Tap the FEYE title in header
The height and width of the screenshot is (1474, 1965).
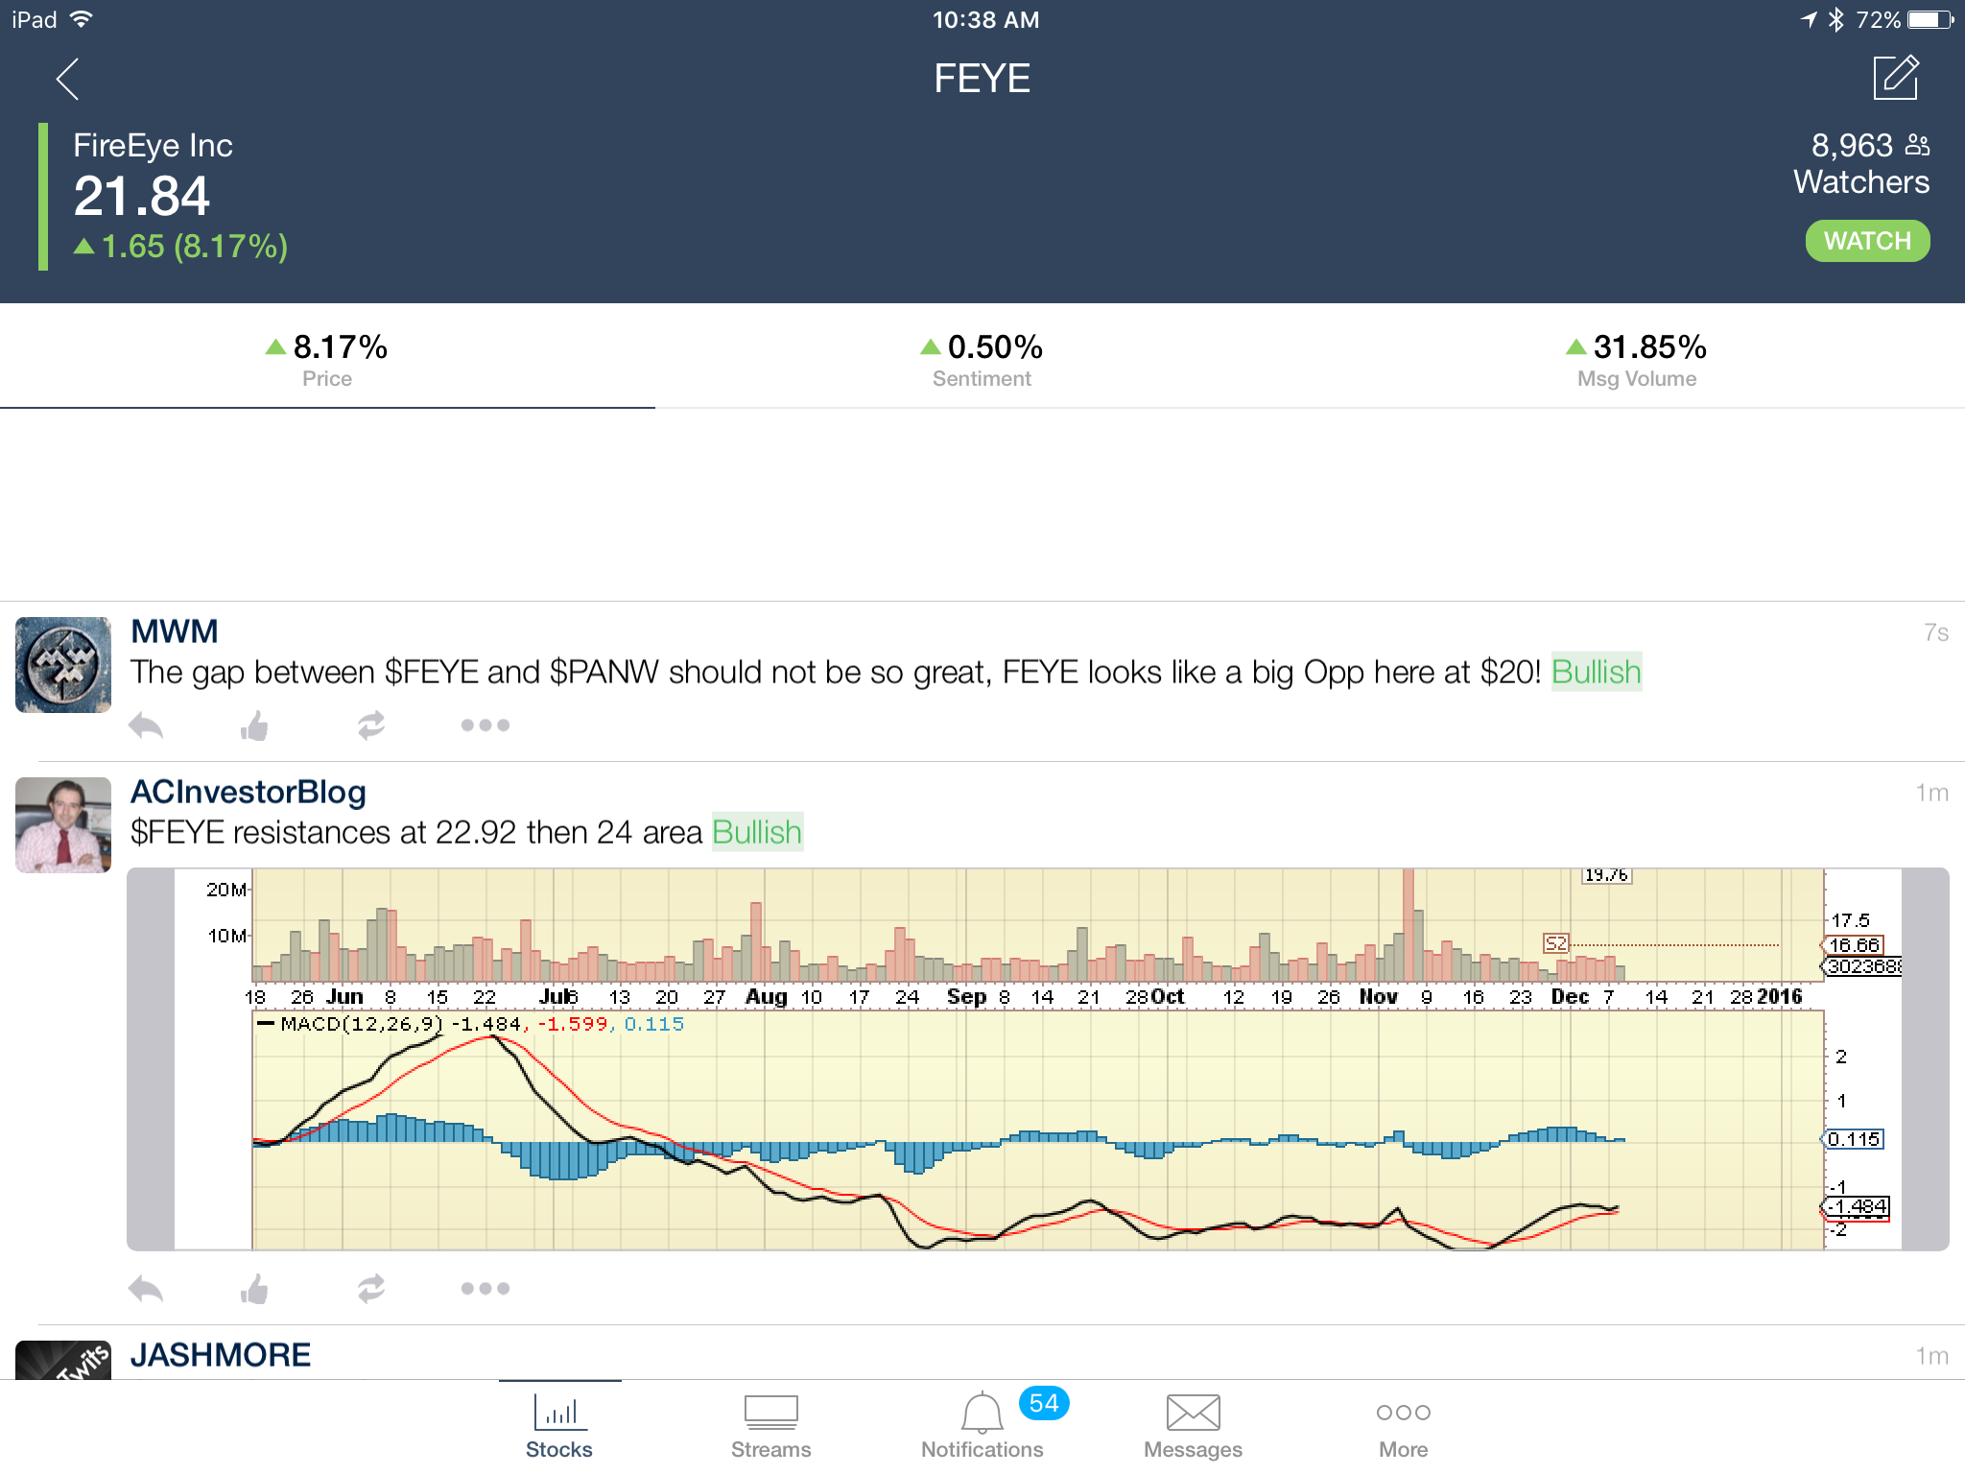(x=982, y=79)
